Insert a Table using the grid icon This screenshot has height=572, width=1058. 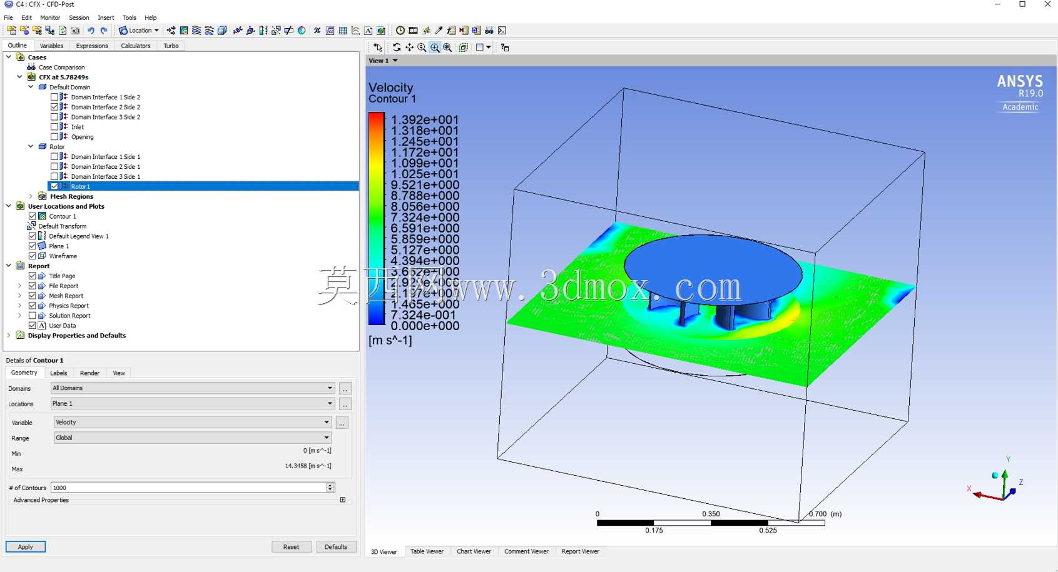343,30
